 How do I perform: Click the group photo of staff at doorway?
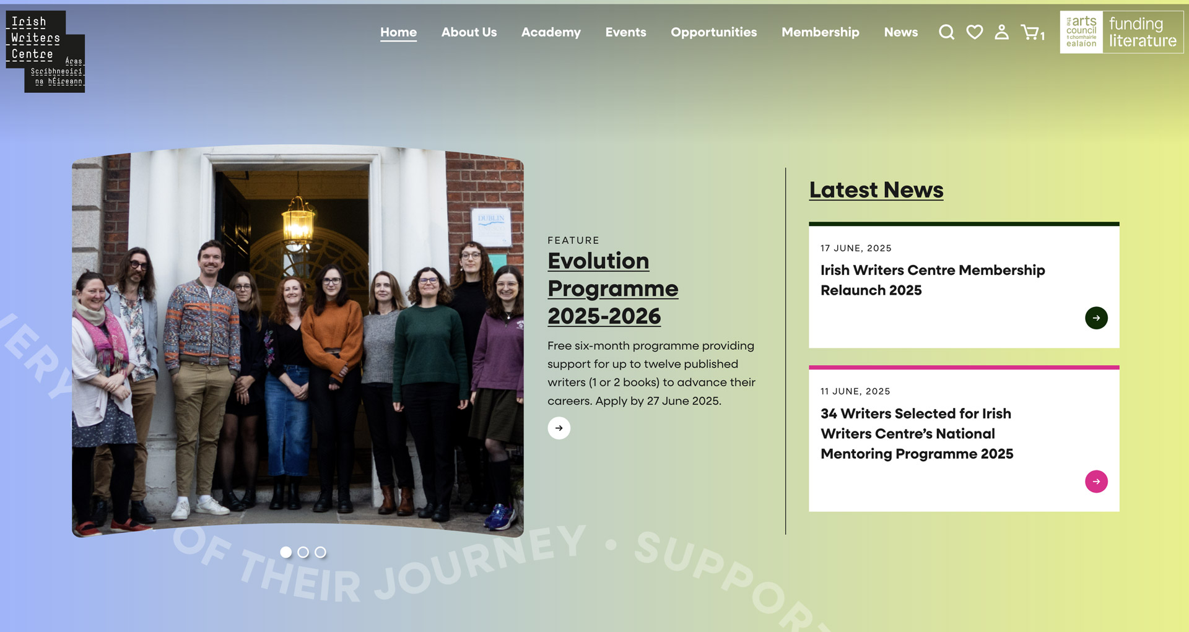pyautogui.click(x=298, y=341)
